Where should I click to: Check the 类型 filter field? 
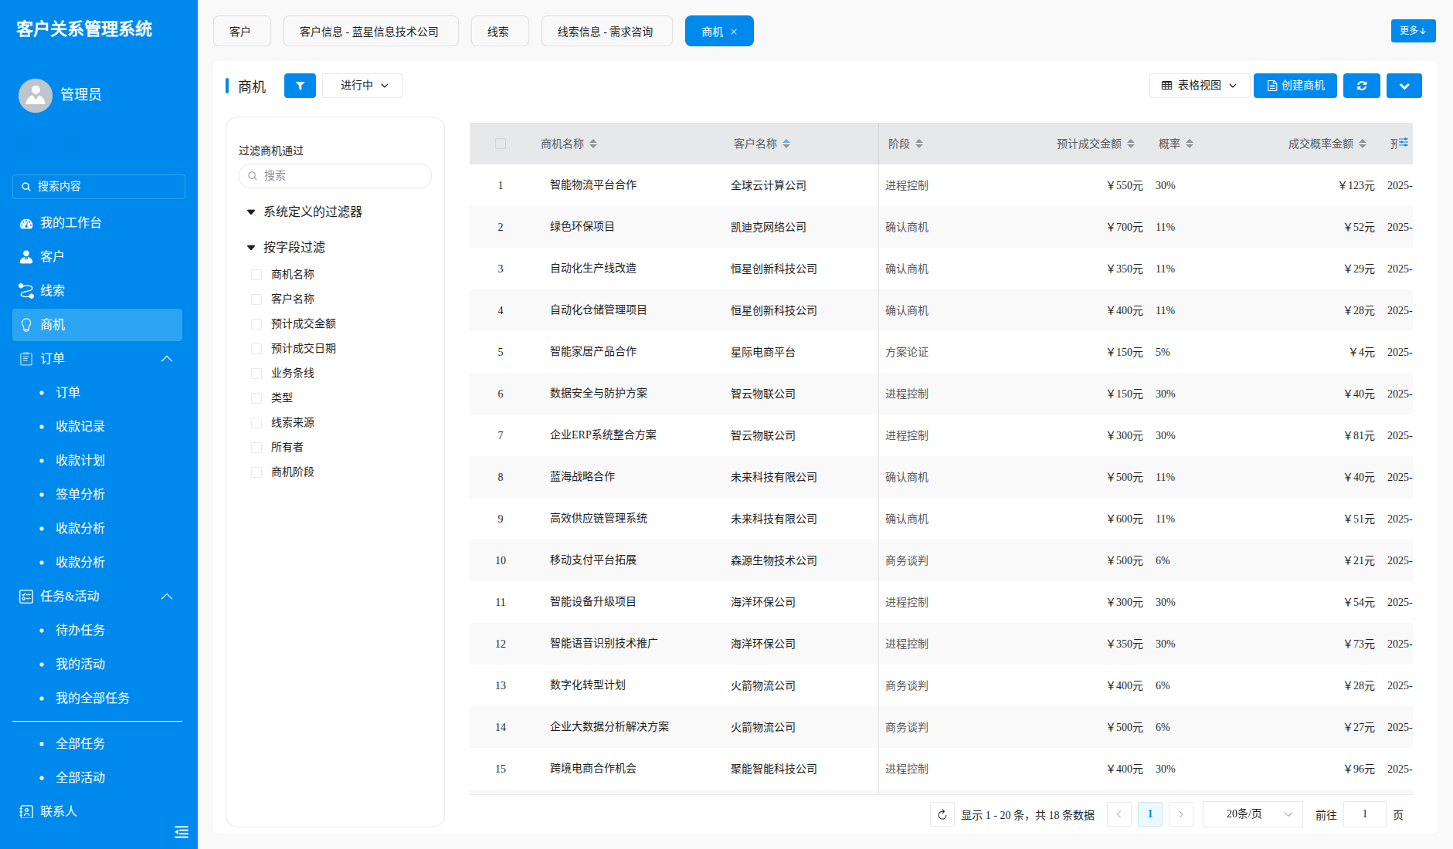click(x=256, y=398)
